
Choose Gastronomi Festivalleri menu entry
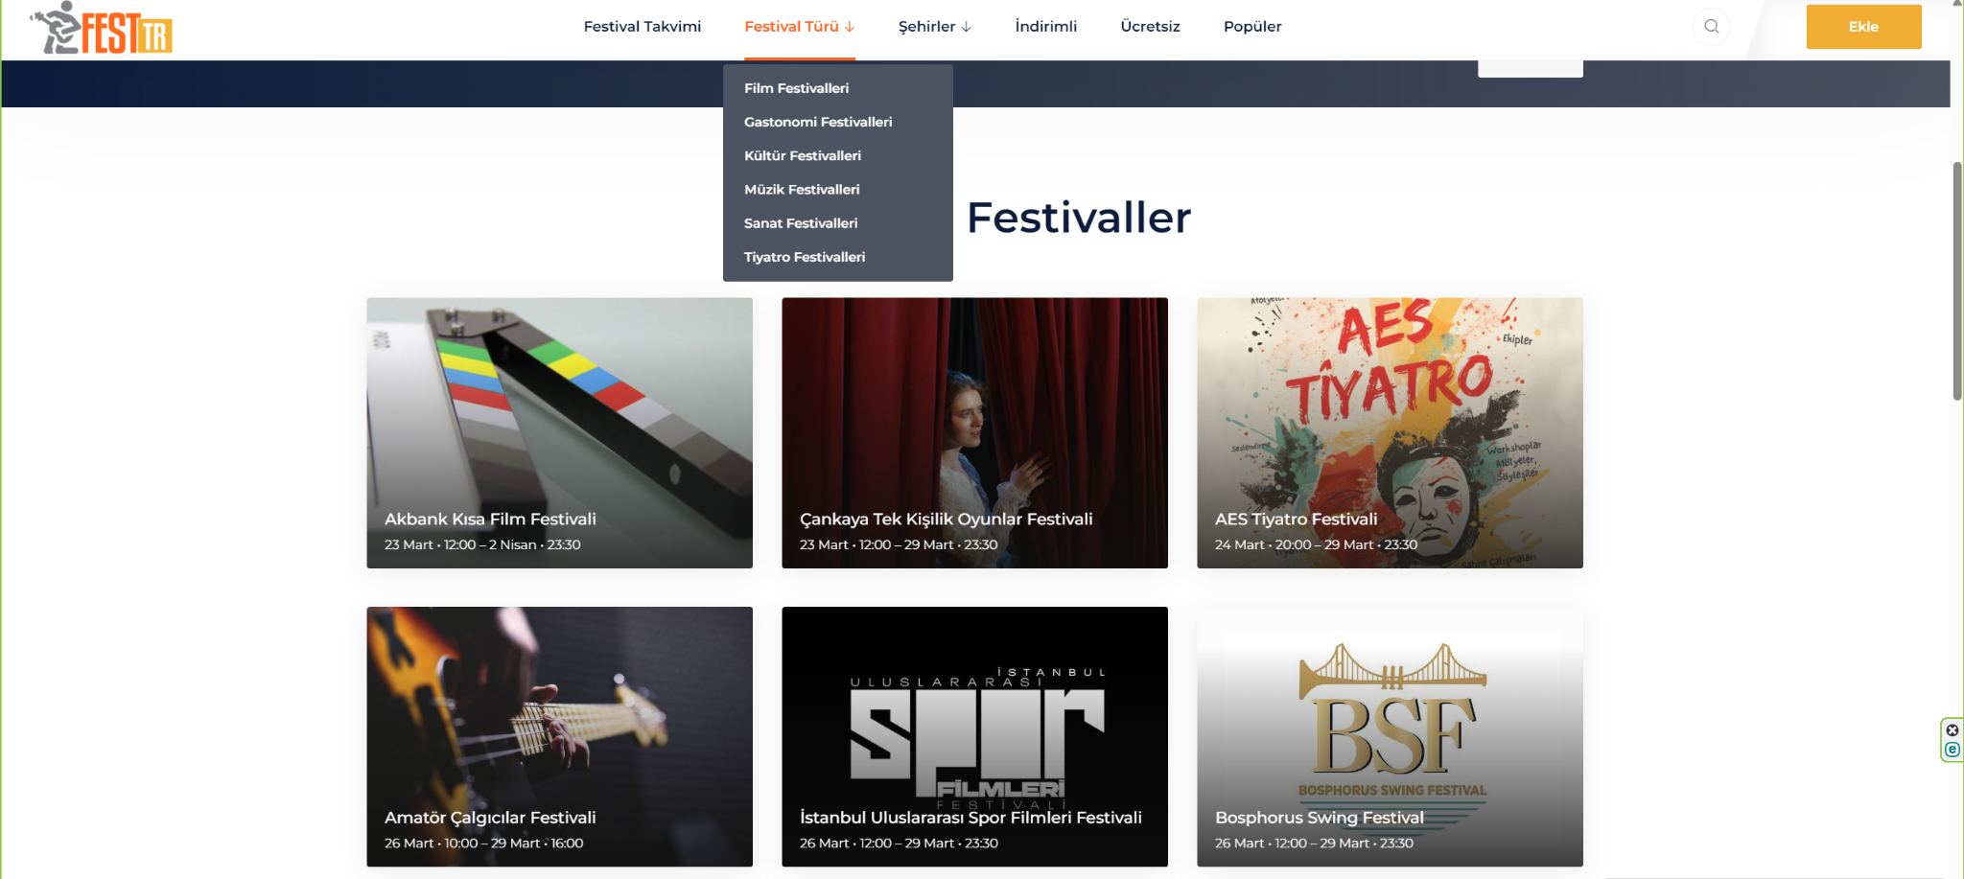pos(818,122)
